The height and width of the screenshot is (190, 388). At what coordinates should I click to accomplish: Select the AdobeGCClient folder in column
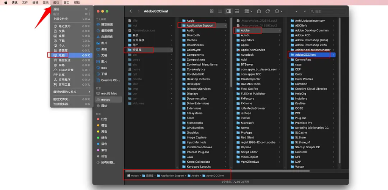click(312, 55)
